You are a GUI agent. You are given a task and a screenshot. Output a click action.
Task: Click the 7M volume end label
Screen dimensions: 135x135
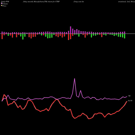129,96
